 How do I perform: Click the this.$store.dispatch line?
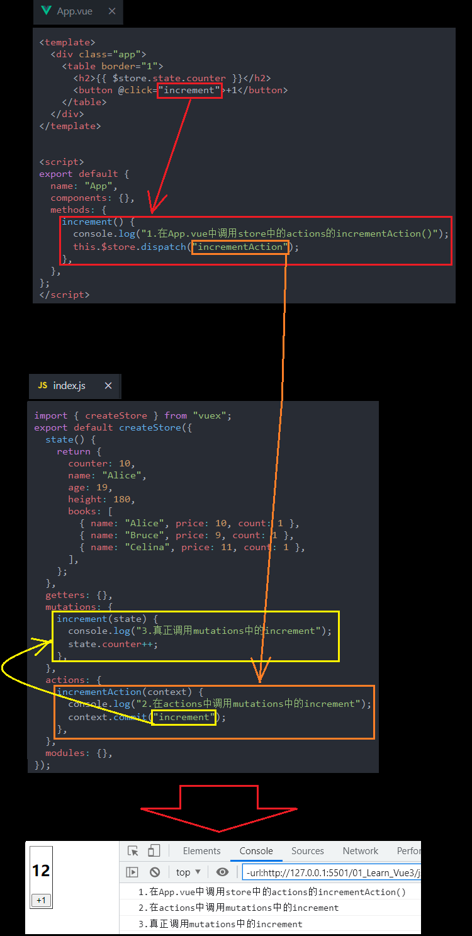click(186, 247)
